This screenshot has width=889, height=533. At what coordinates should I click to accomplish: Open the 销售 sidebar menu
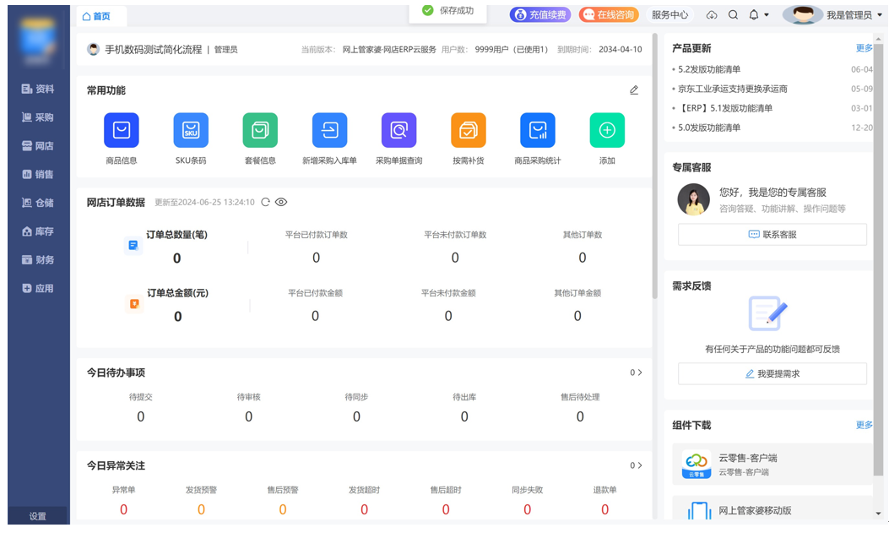click(x=38, y=174)
